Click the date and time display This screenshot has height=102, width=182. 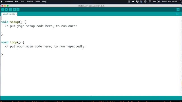(x=169, y=1)
